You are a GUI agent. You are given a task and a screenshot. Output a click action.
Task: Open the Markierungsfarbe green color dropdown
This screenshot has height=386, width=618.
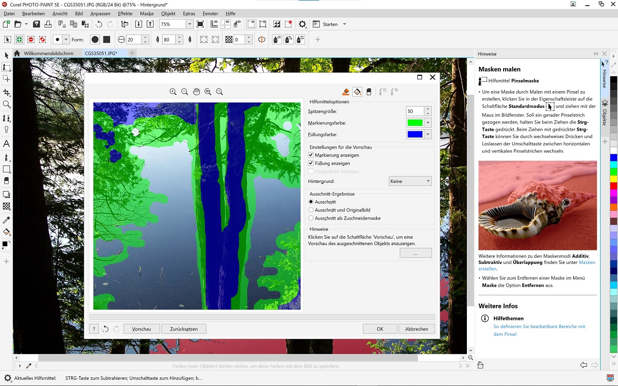(428, 123)
